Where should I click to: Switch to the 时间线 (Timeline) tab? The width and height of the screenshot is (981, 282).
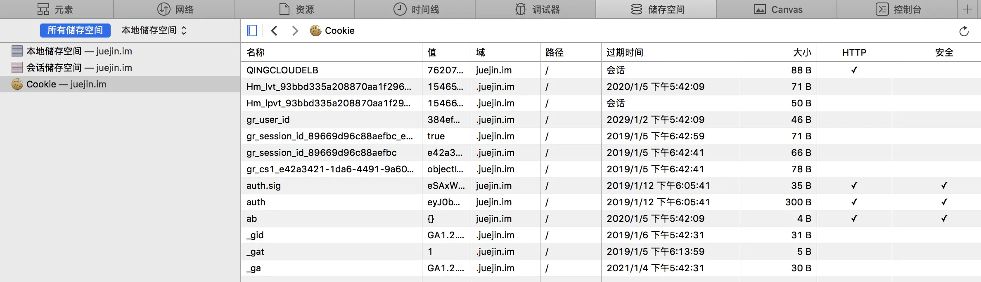coord(415,9)
